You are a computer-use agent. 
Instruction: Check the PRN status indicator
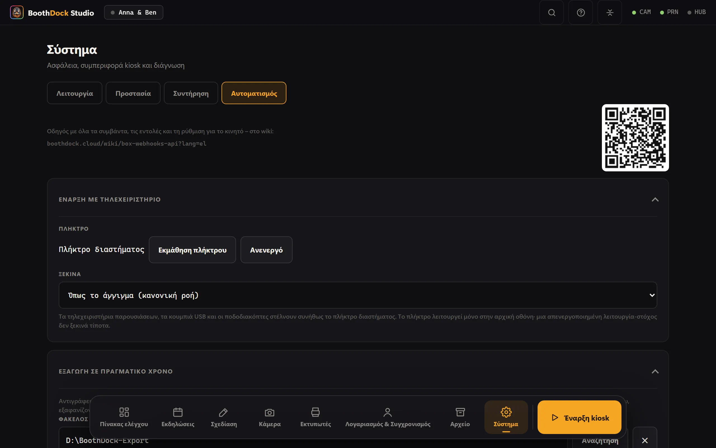[669, 12]
